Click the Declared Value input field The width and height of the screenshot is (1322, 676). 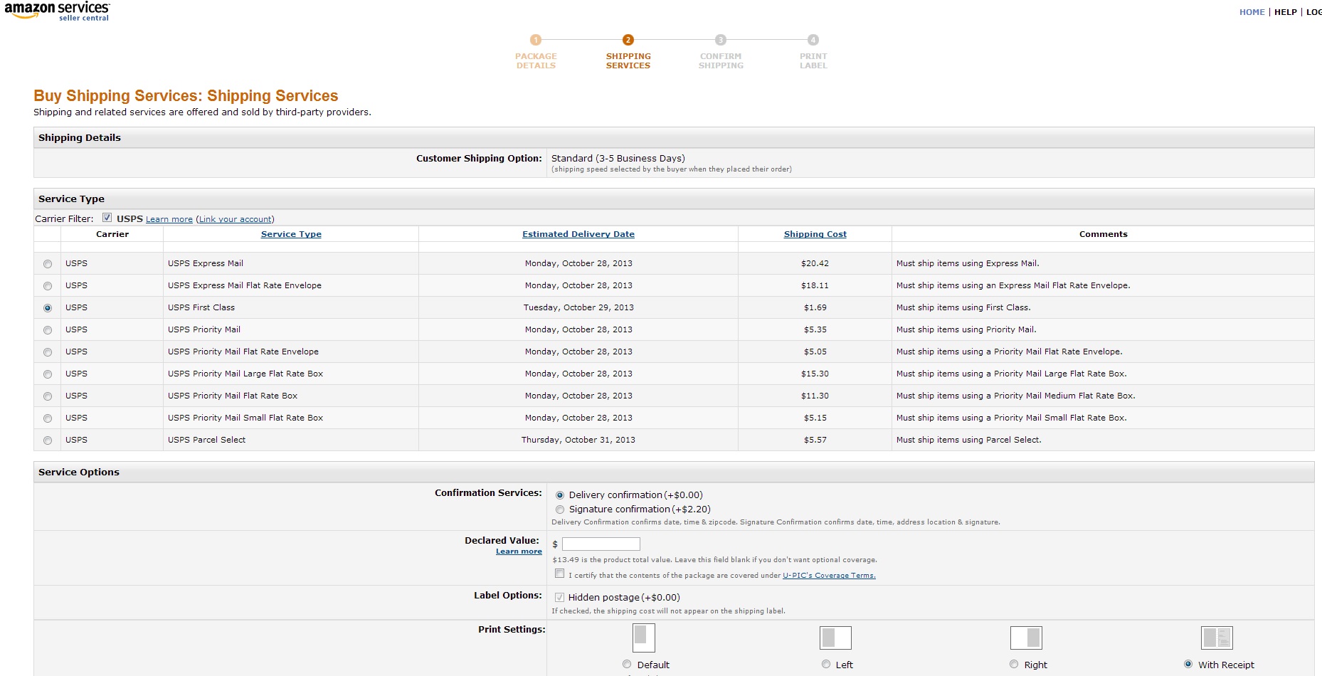[x=601, y=544]
